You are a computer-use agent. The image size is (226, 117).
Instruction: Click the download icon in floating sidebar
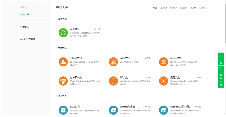point(221,62)
